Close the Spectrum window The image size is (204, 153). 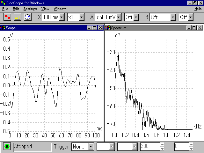(x=200, y=28)
